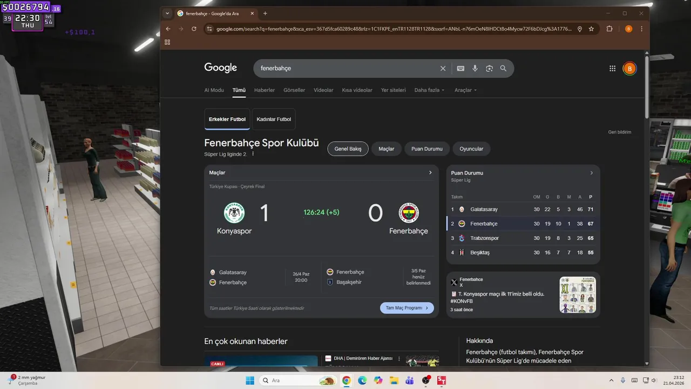Open the on-screen keyboard input tool
This screenshot has height=389, width=691.
460,69
